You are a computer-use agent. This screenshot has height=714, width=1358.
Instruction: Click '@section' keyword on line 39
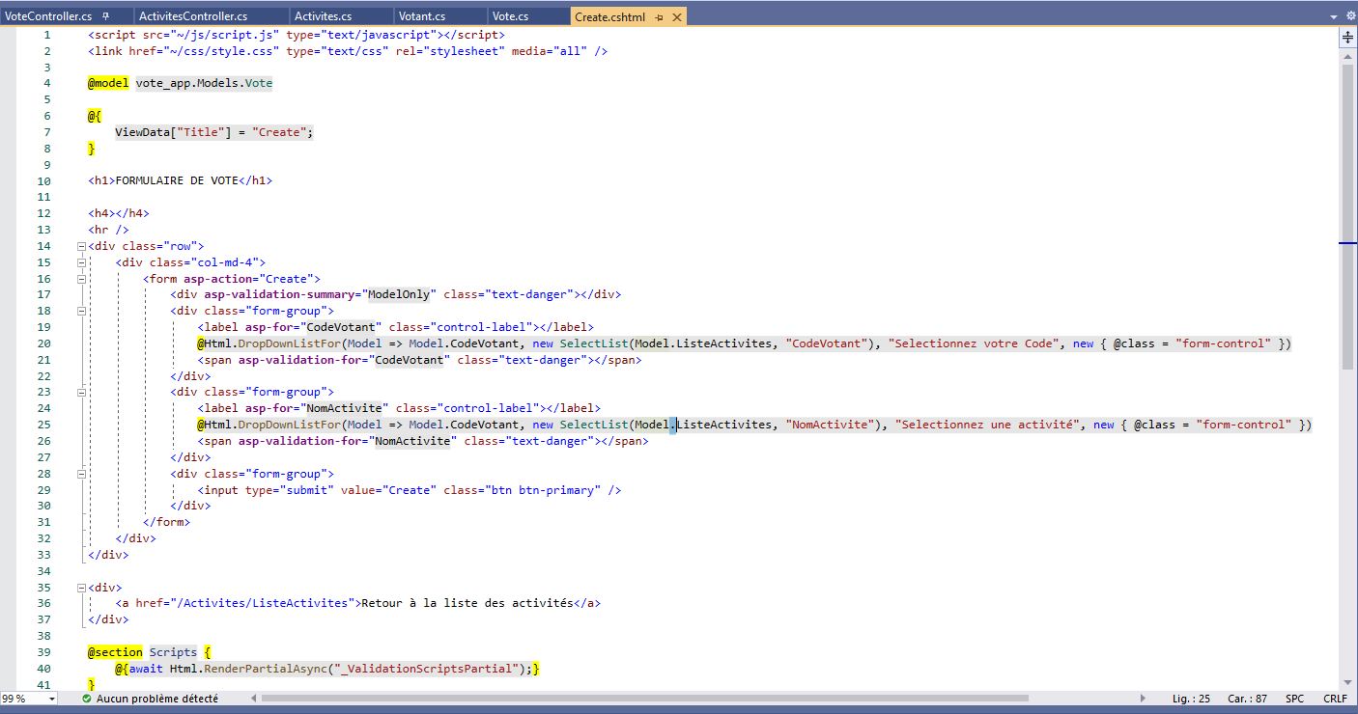(115, 652)
